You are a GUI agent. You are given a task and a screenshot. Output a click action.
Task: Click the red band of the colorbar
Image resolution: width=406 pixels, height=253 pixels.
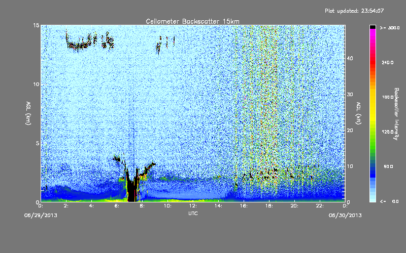tap(373, 62)
